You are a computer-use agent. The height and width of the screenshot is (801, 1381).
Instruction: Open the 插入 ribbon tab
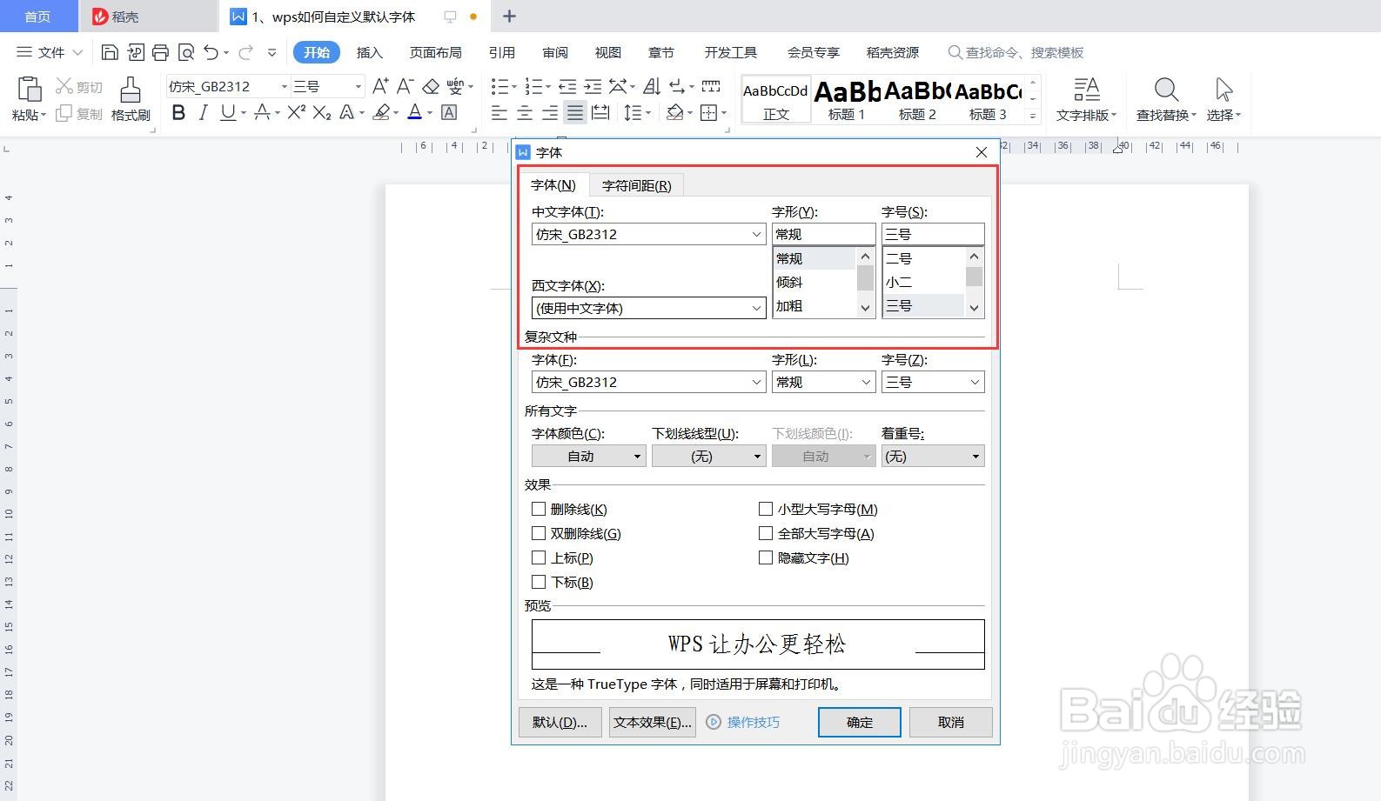pos(370,52)
